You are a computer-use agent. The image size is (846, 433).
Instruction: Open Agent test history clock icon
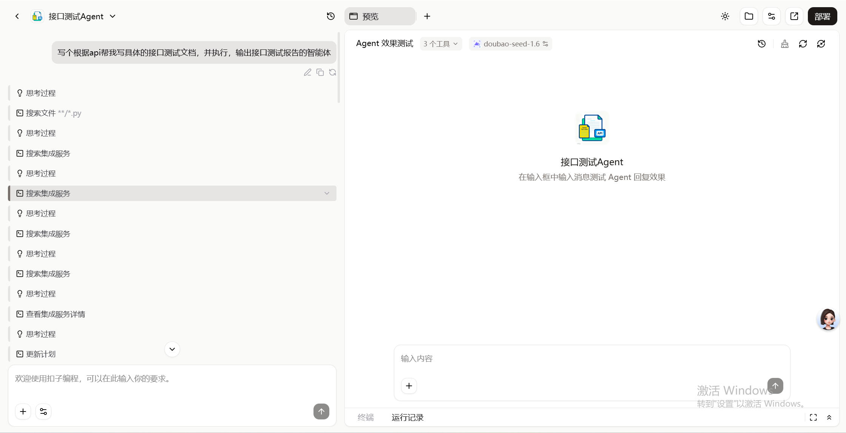coord(762,44)
